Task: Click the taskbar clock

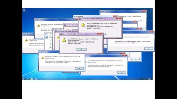Action: 149,79
